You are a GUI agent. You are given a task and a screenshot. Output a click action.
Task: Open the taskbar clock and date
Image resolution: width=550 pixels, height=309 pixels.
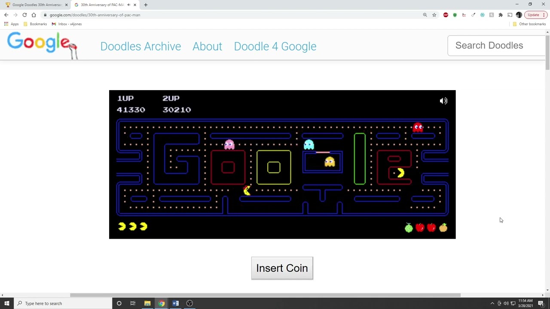526,303
